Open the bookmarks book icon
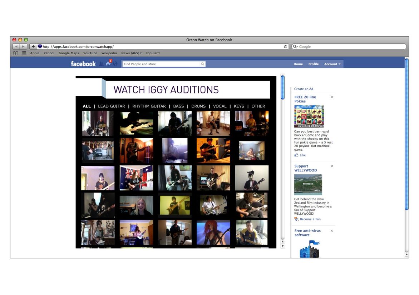The height and width of the screenshot is (295, 419). coord(15,53)
